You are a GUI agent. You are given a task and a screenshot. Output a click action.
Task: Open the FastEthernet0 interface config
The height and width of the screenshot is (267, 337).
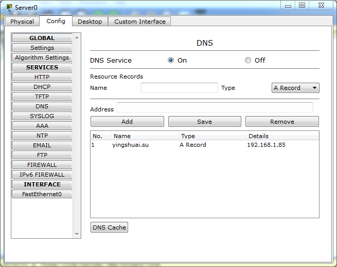click(42, 194)
